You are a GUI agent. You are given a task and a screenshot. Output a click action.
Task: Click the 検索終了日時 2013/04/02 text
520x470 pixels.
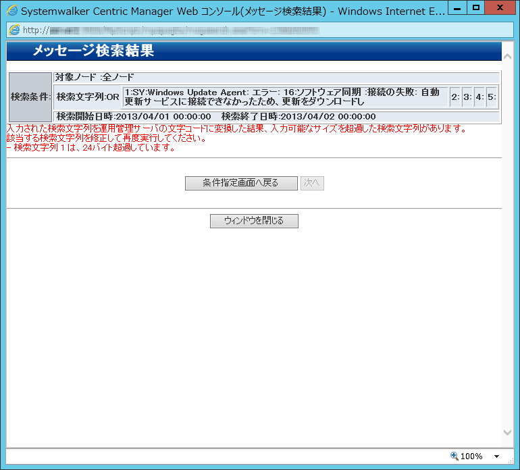pos(298,117)
